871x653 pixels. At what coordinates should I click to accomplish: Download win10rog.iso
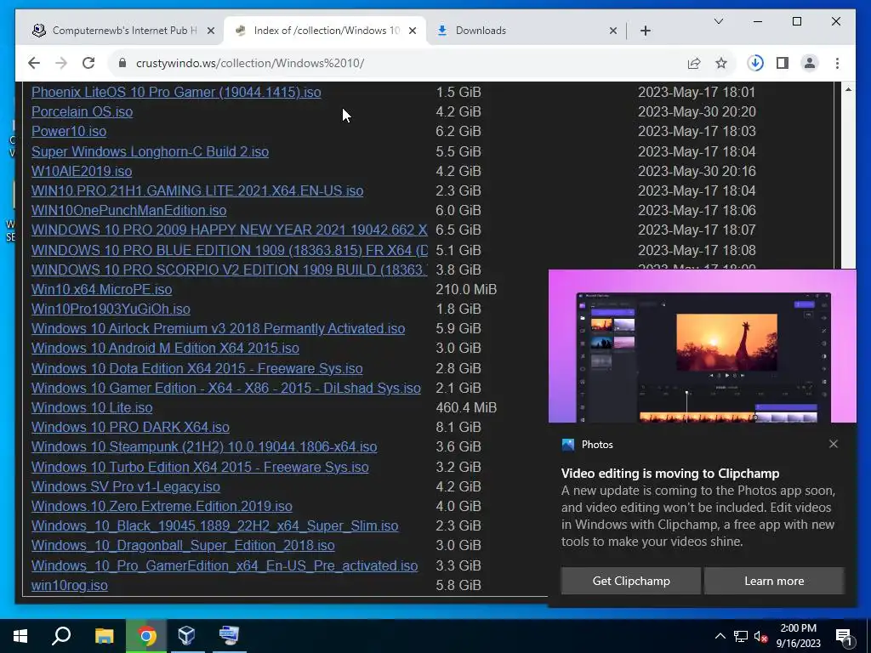pyautogui.click(x=70, y=585)
